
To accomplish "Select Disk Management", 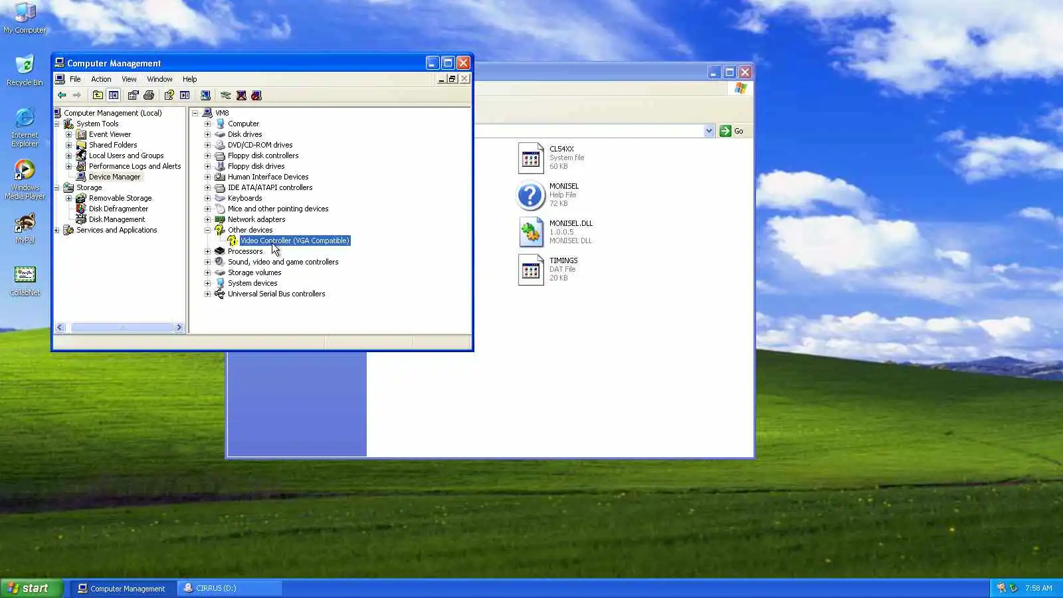I will (117, 219).
